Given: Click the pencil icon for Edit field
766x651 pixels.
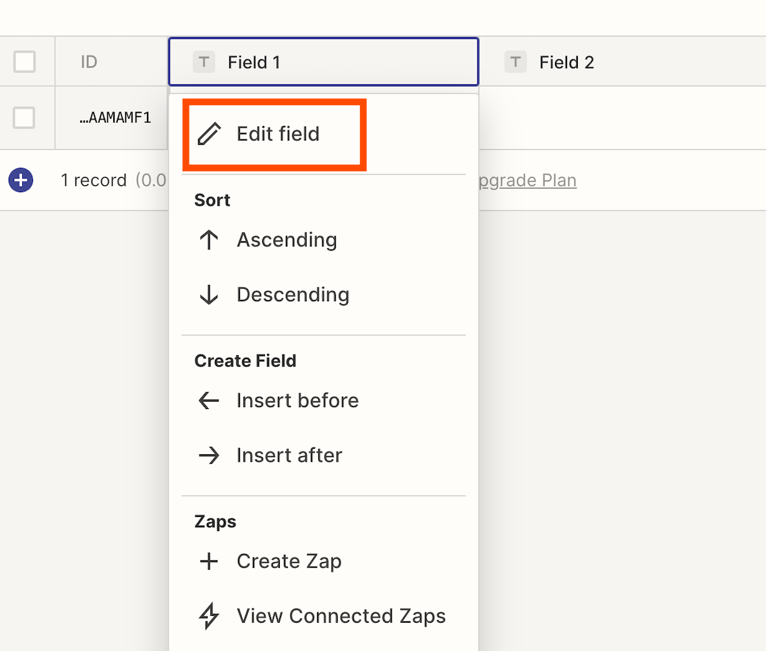Looking at the screenshot, I should click(x=209, y=133).
